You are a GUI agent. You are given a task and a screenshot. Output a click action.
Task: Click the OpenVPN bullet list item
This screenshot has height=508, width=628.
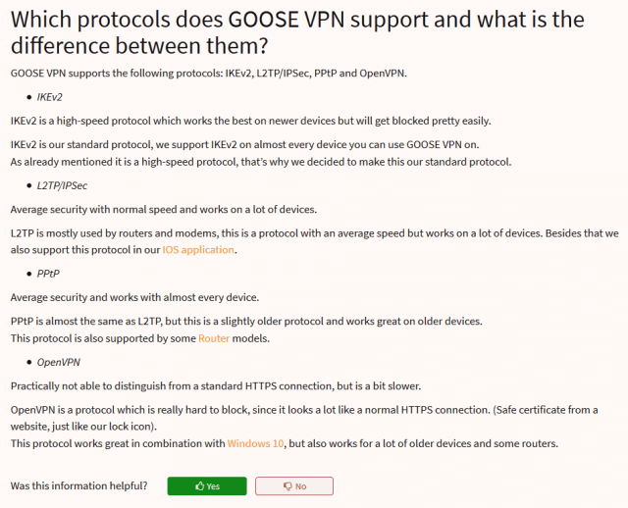(59, 362)
